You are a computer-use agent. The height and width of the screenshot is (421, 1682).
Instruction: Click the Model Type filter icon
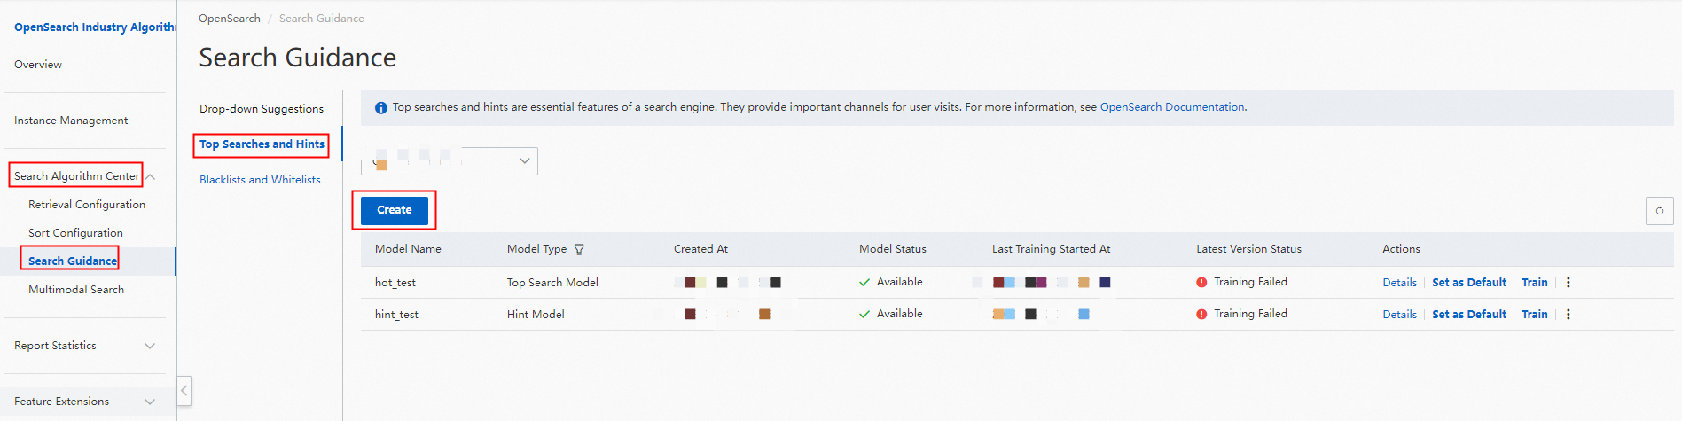pos(579,250)
